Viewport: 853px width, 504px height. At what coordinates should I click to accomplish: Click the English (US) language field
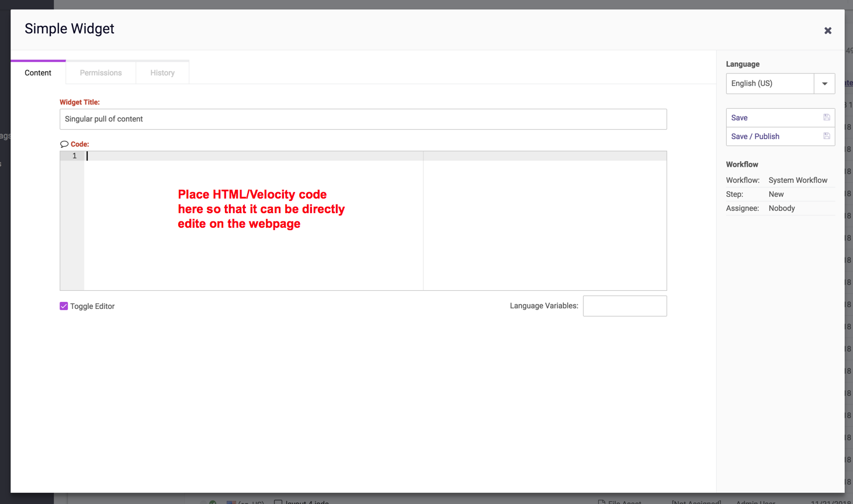[x=769, y=84]
